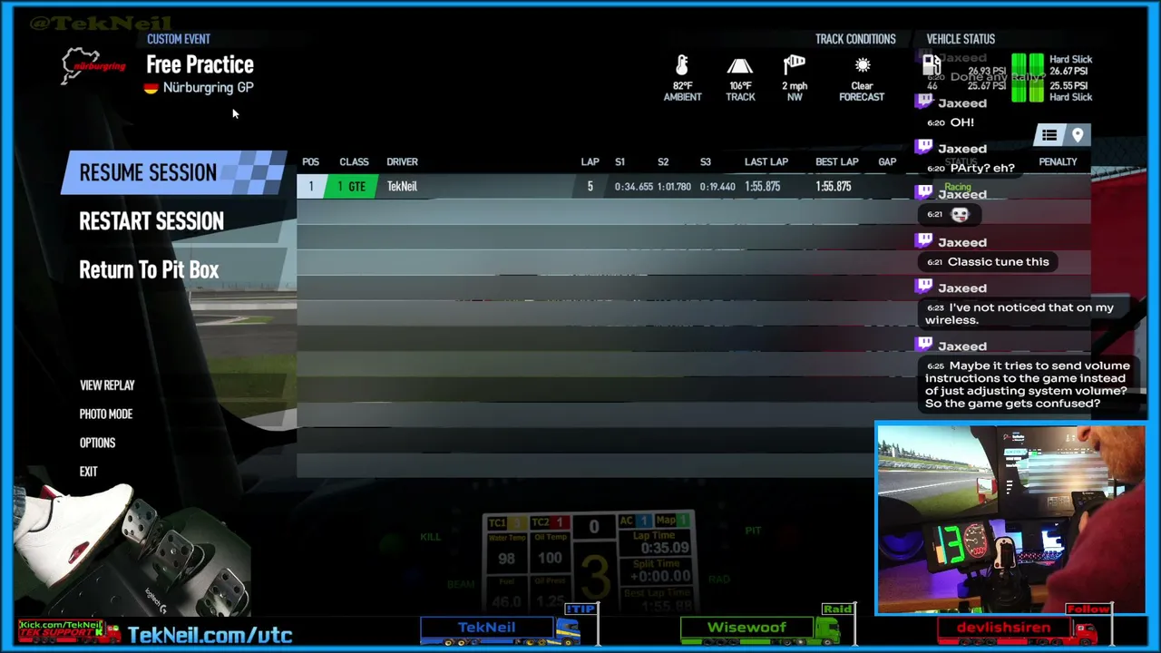This screenshot has height=653, width=1161.
Task: Click the LAST LAP column header
Action: pyautogui.click(x=766, y=162)
